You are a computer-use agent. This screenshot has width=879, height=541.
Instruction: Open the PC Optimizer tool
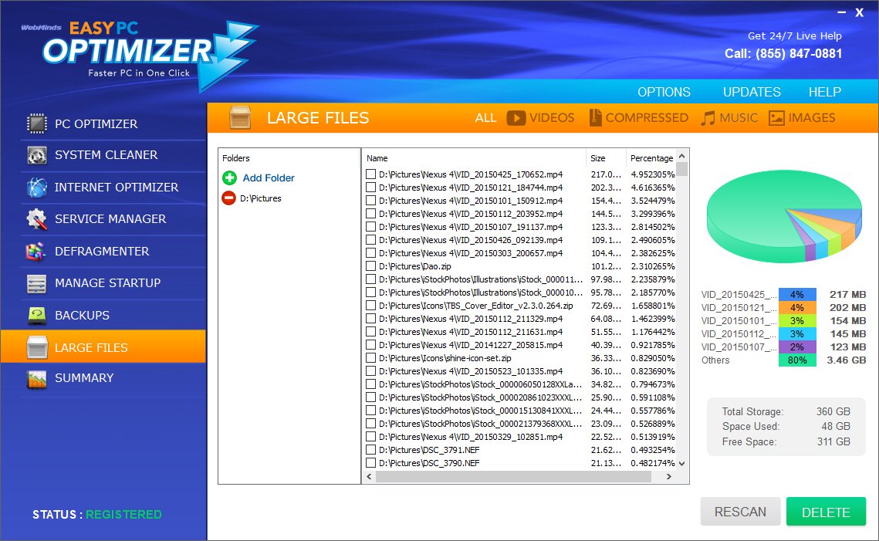point(95,123)
